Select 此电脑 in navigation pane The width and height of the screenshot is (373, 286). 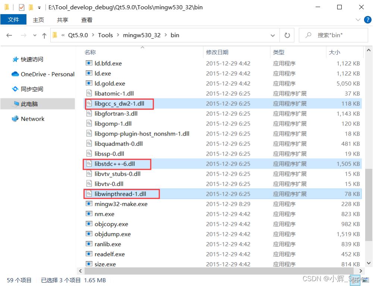point(29,104)
